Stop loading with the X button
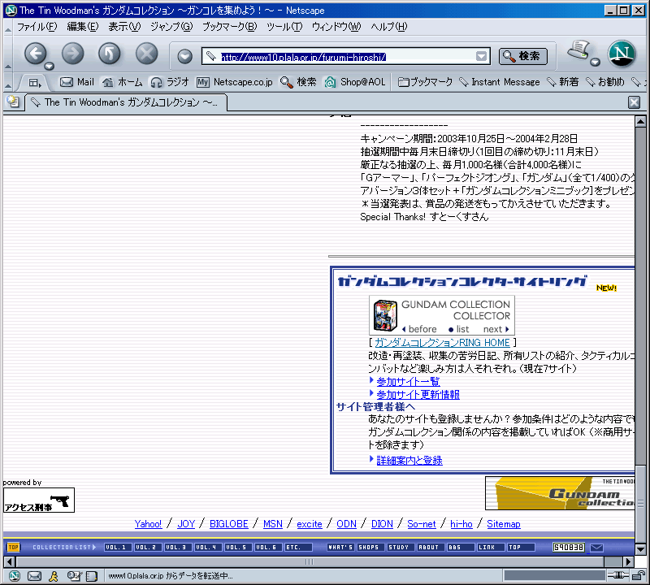Screen dimensions: 650x585 coord(147,54)
